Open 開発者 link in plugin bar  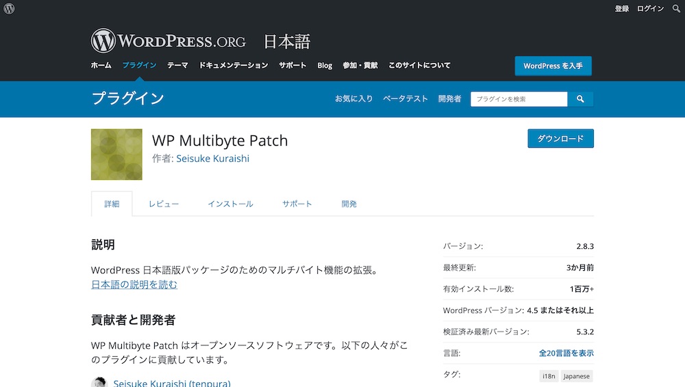coord(449,98)
